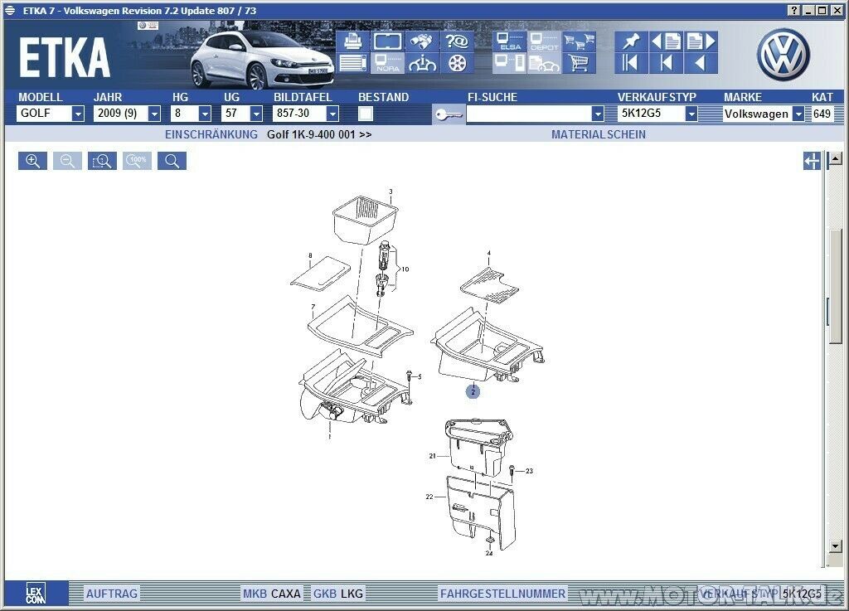Click the NORA toolbar button

388,63
